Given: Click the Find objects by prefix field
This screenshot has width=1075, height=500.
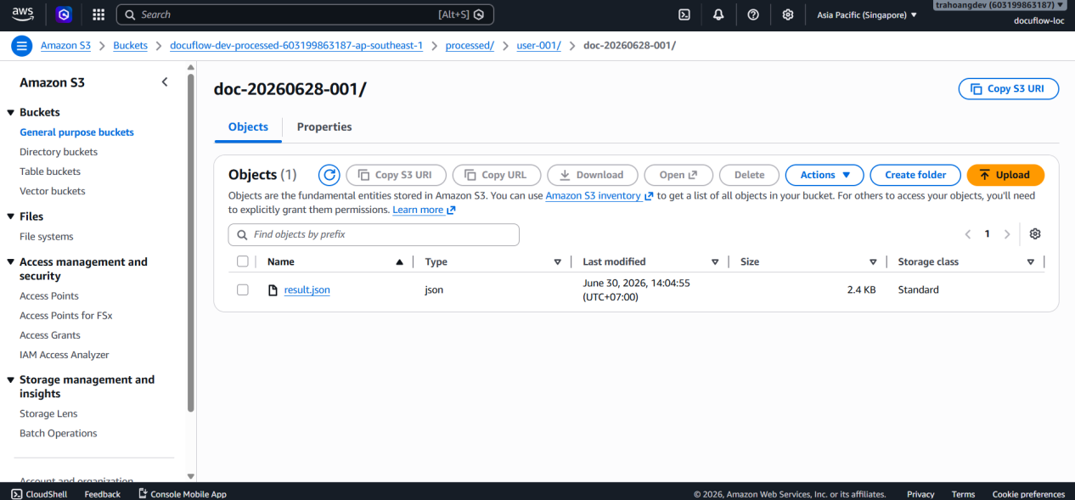Looking at the screenshot, I should tap(374, 235).
